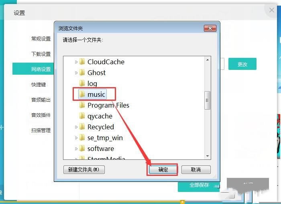Create a folder with 新建文件夹(M)
The height and width of the screenshot is (204, 281).
[x=84, y=170]
